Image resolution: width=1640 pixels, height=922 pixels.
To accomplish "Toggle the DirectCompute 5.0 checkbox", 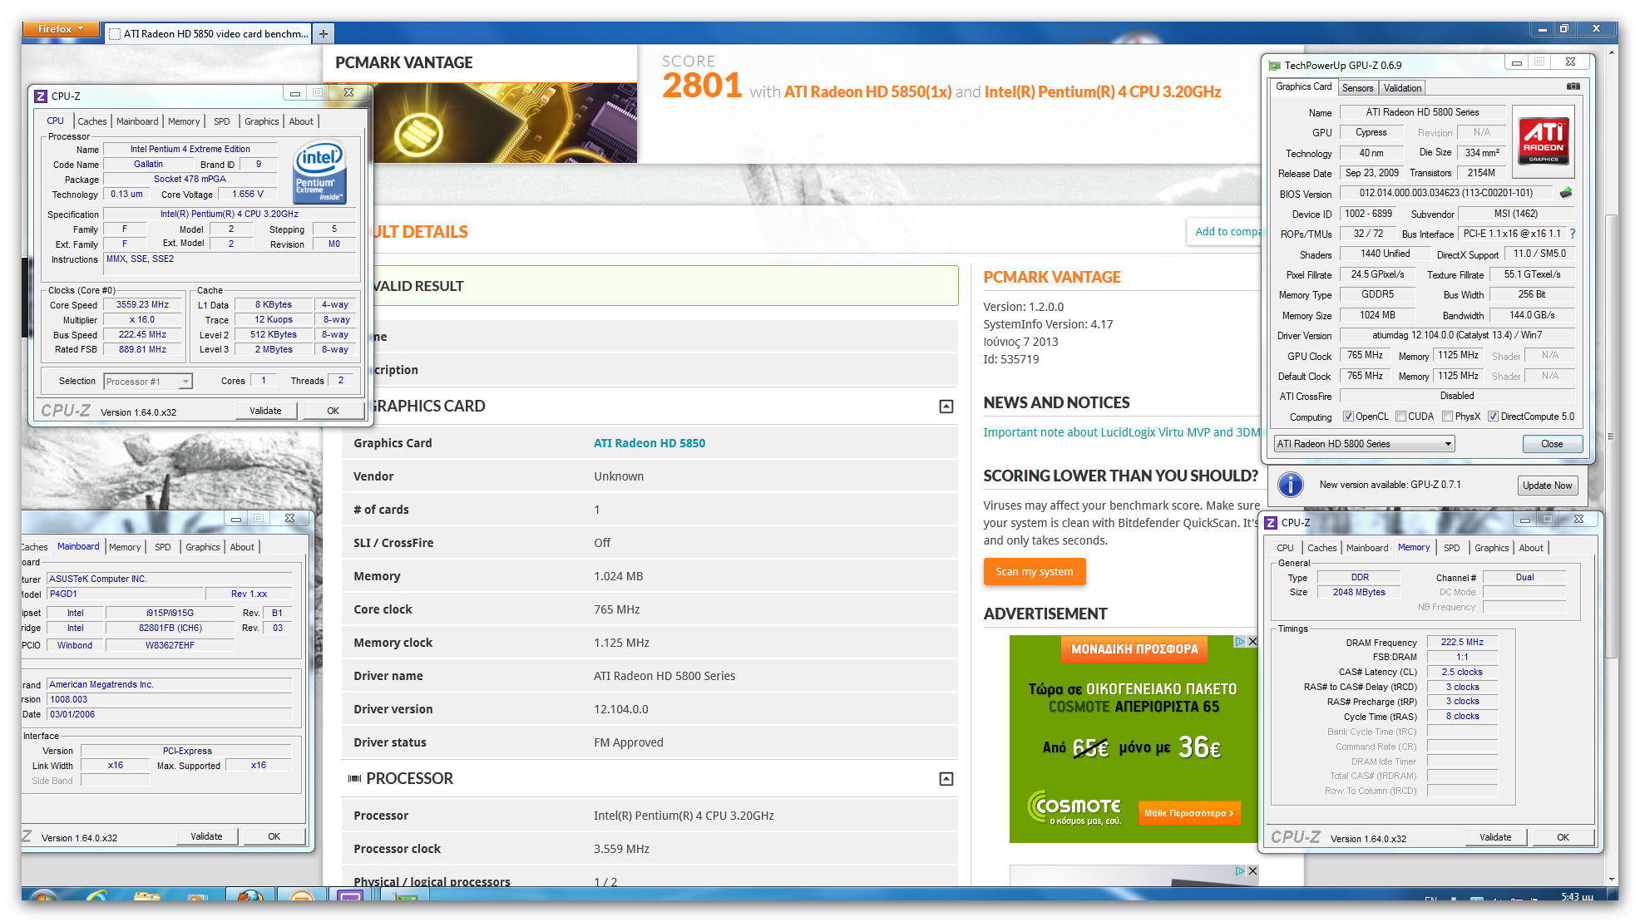I will 1493,417.
